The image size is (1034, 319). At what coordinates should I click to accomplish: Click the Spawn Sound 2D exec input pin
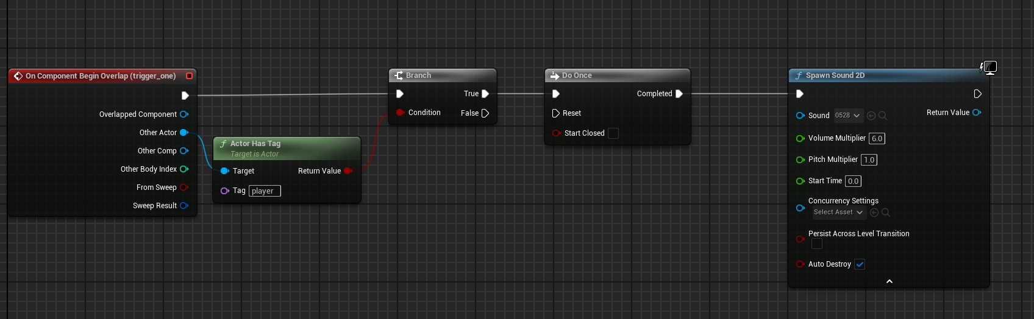800,94
